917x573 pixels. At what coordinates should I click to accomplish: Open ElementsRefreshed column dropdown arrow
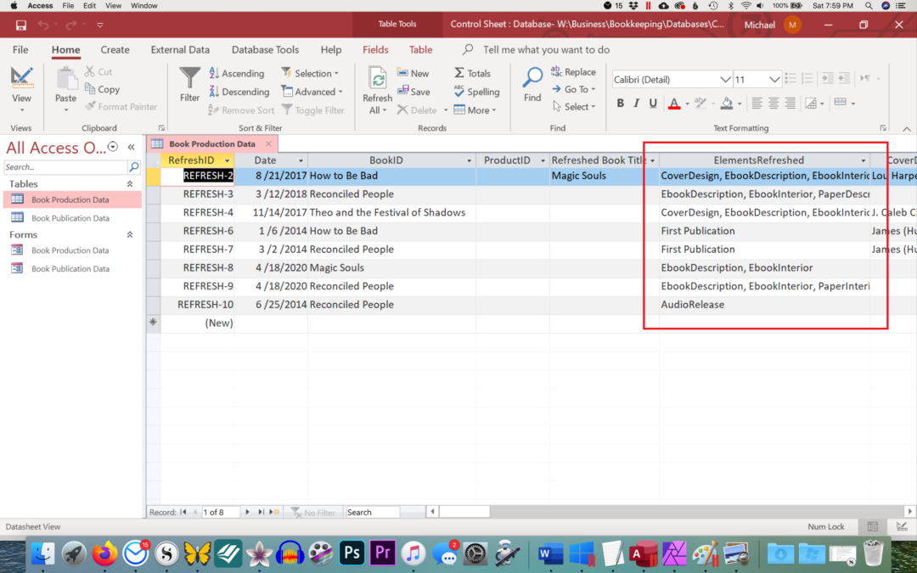coord(863,160)
